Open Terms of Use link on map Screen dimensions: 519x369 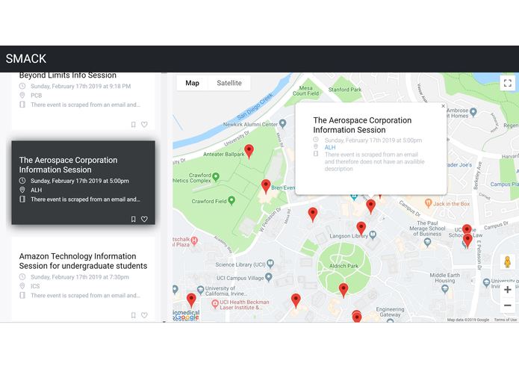point(505,320)
